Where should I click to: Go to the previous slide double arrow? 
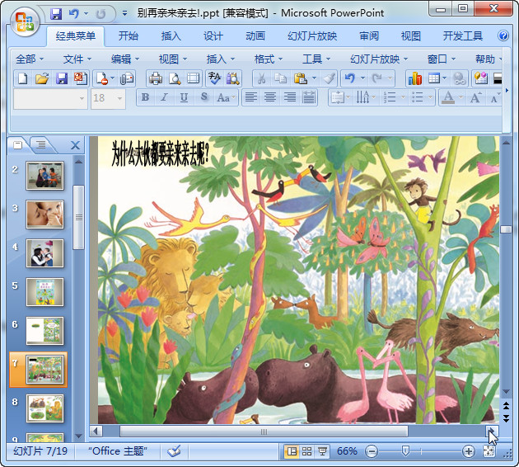pos(506,405)
